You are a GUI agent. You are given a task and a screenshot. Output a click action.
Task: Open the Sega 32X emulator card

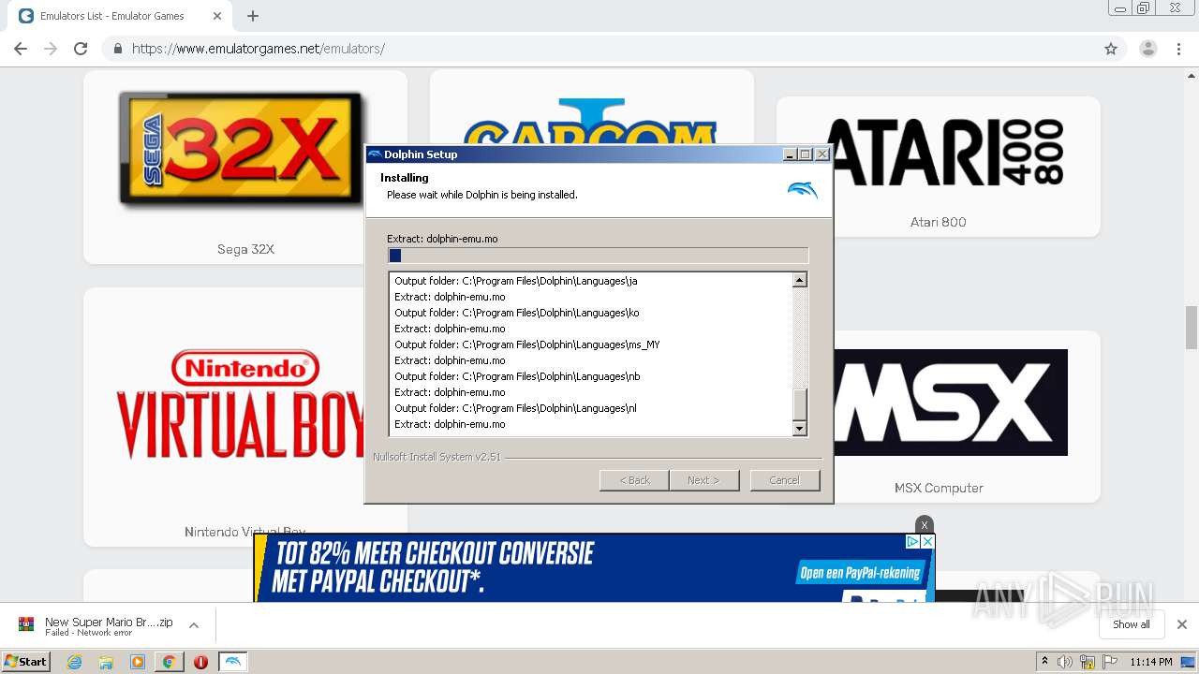click(x=245, y=167)
